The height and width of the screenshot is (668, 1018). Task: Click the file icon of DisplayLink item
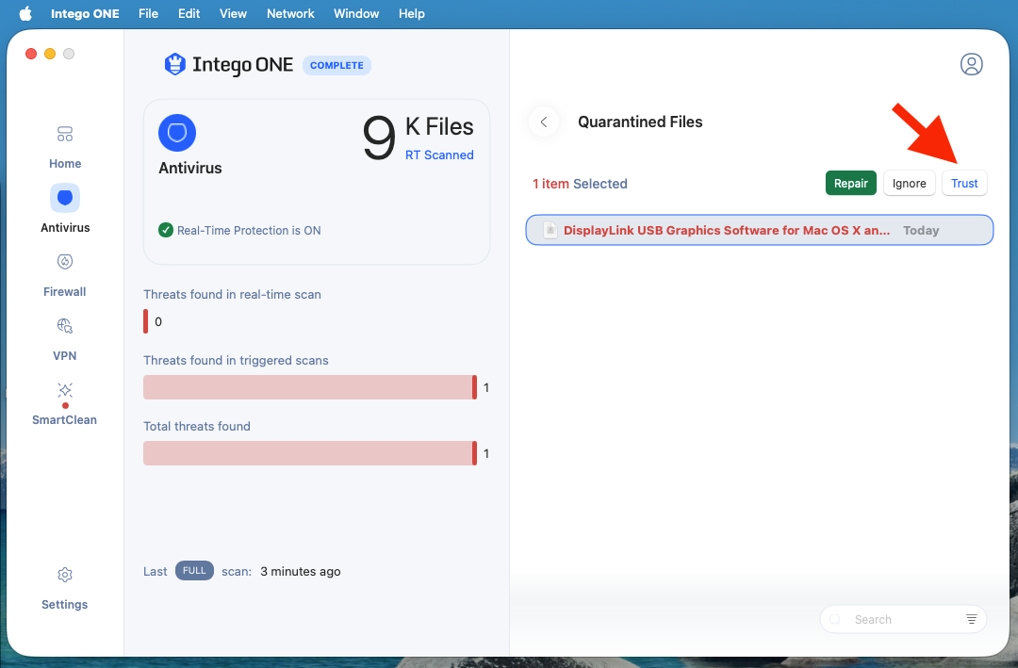[x=550, y=231]
